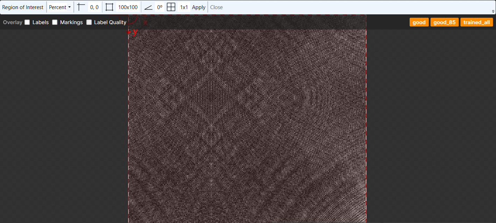Click the ROI origin offset crosshair icon
496x223 pixels.
tap(81, 7)
